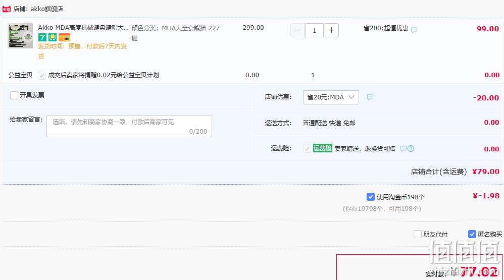Click the yellow guarantee badge icon
This screenshot has width=504, height=280.
(x=53, y=37)
